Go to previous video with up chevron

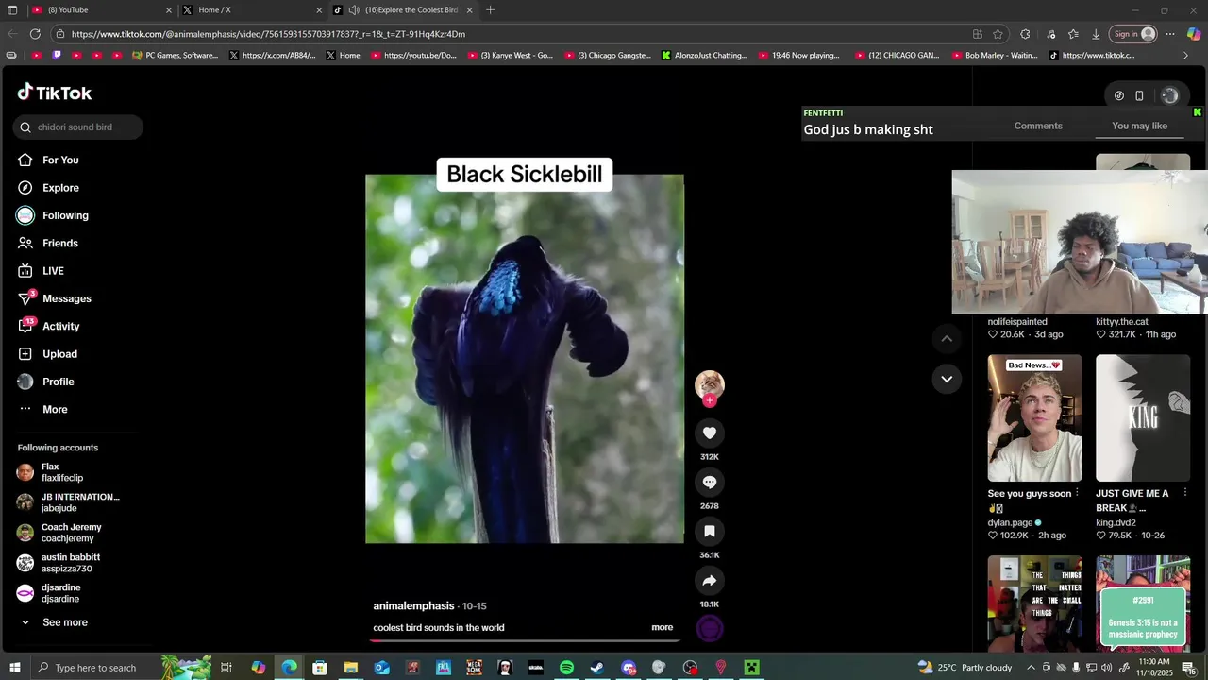(947, 339)
